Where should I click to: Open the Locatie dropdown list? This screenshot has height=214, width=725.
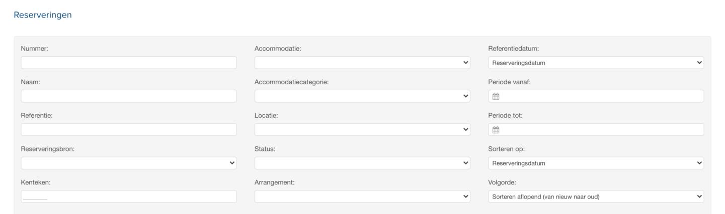[362, 130]
